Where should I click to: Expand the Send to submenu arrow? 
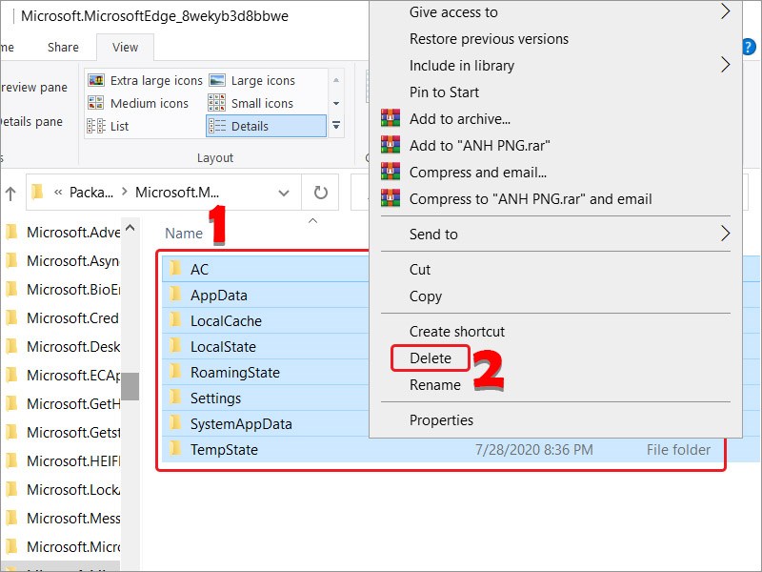pyautogui.click(x=725, y=234)
